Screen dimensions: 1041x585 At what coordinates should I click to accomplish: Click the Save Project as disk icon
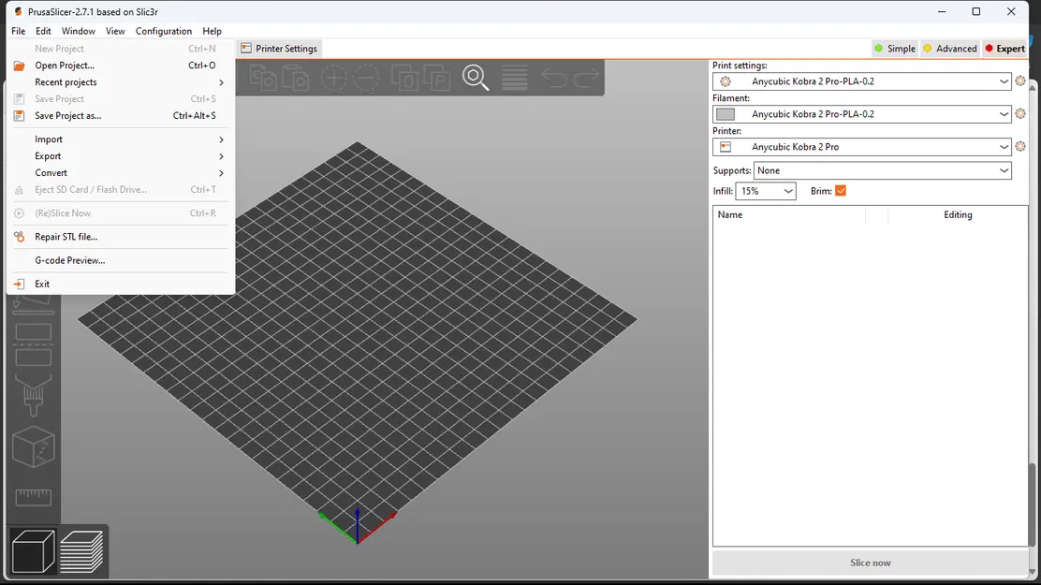20,115
